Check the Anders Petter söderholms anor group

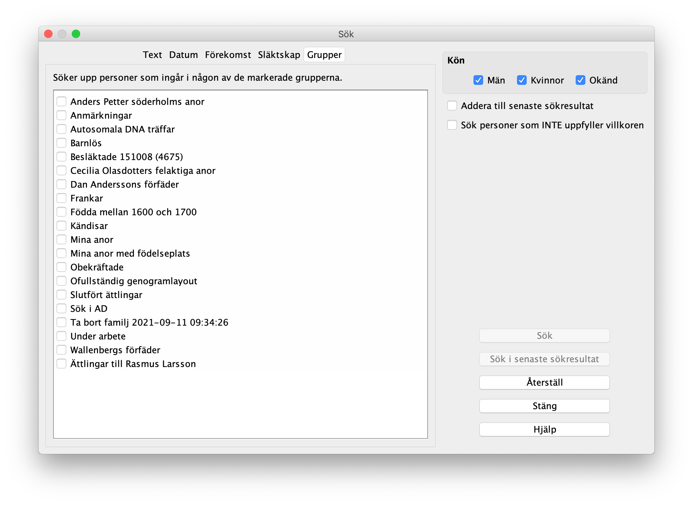(61, 101)
